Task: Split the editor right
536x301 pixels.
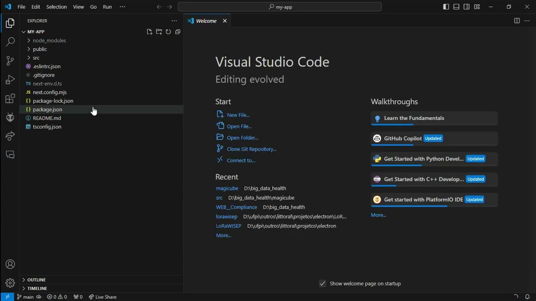Action: pyautogui.click(x=517, y=21)
